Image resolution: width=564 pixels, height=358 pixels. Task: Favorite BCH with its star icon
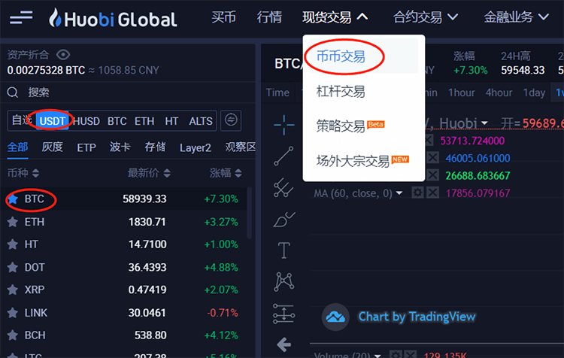[13, 335]
